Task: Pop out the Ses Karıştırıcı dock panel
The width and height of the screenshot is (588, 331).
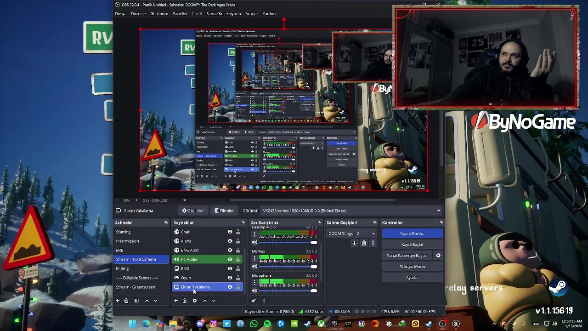Action: click(x=321, y=223)
